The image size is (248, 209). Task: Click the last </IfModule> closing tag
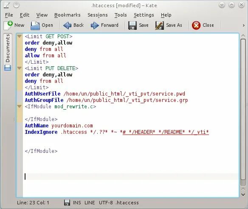click(41, 151)
